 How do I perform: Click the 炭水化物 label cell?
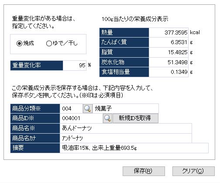click(124, 62)
